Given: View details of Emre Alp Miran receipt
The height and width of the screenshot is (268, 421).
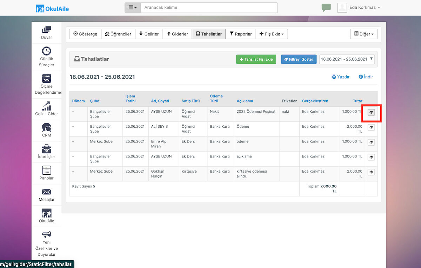Looking at the screenshot, I should click(x=371, y=142).
